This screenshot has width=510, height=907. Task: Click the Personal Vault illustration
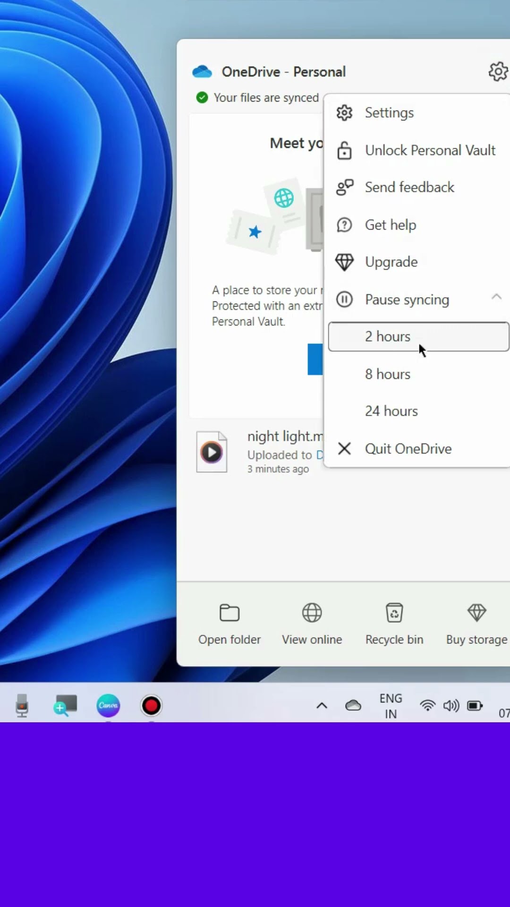tap(275, 216)
